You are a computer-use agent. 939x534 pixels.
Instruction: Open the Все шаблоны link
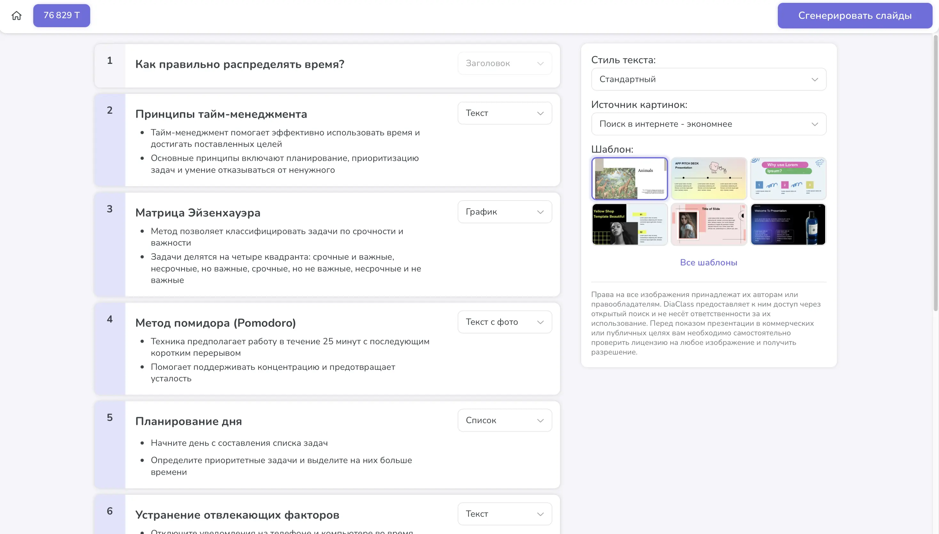708,262
